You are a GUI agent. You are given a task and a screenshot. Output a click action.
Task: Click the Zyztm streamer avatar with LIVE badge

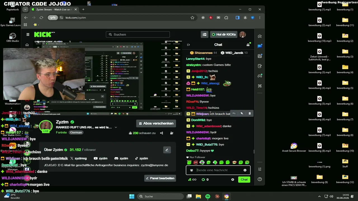(x=46, y=126)
